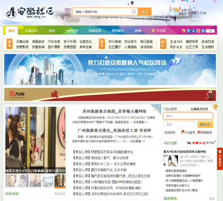Select the highlighted last slideshow thumbnail
223x201 pixels.
[60, 181]
